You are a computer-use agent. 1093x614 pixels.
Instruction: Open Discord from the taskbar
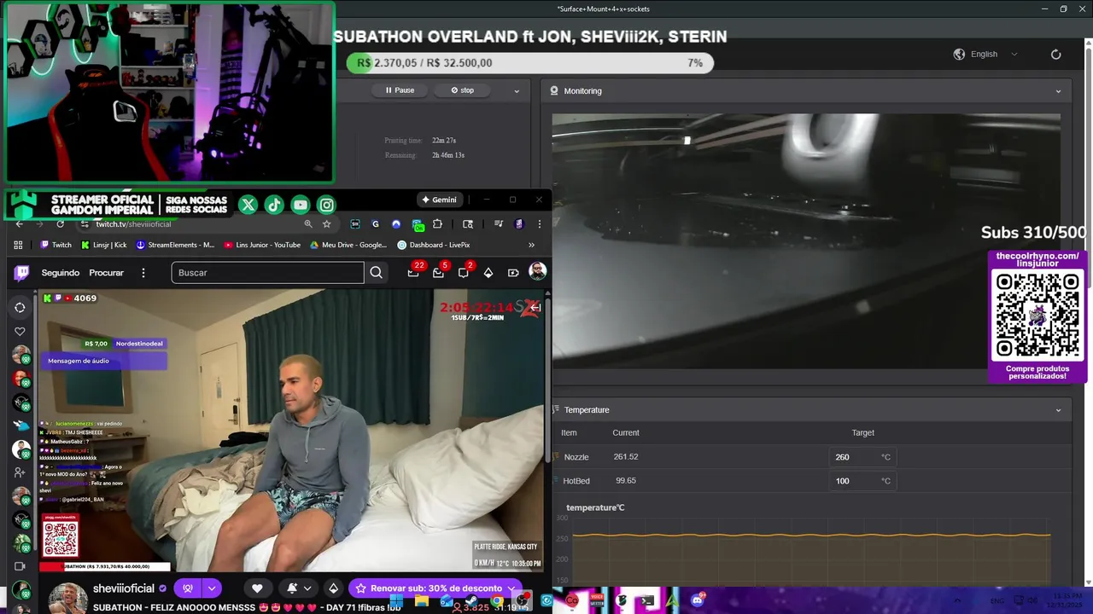tap(698, 600)
